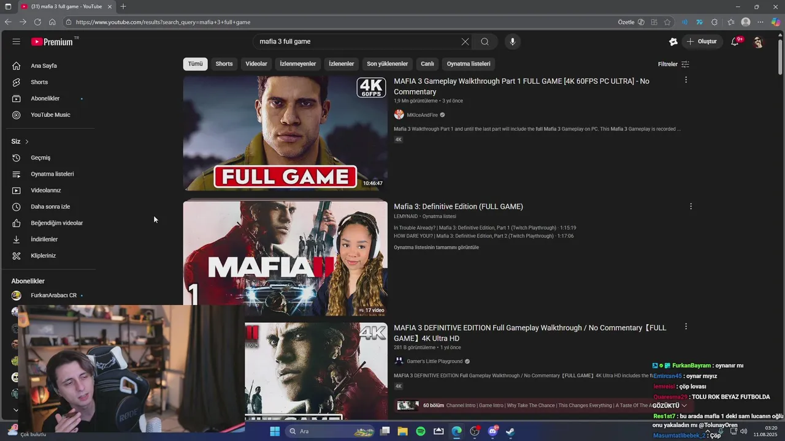Click the search magnifier button
The width and height of the screenshot is (785, 441).
click(x=484, y=42)
